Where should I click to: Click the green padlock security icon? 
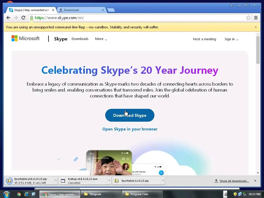(x=31, y=18)
